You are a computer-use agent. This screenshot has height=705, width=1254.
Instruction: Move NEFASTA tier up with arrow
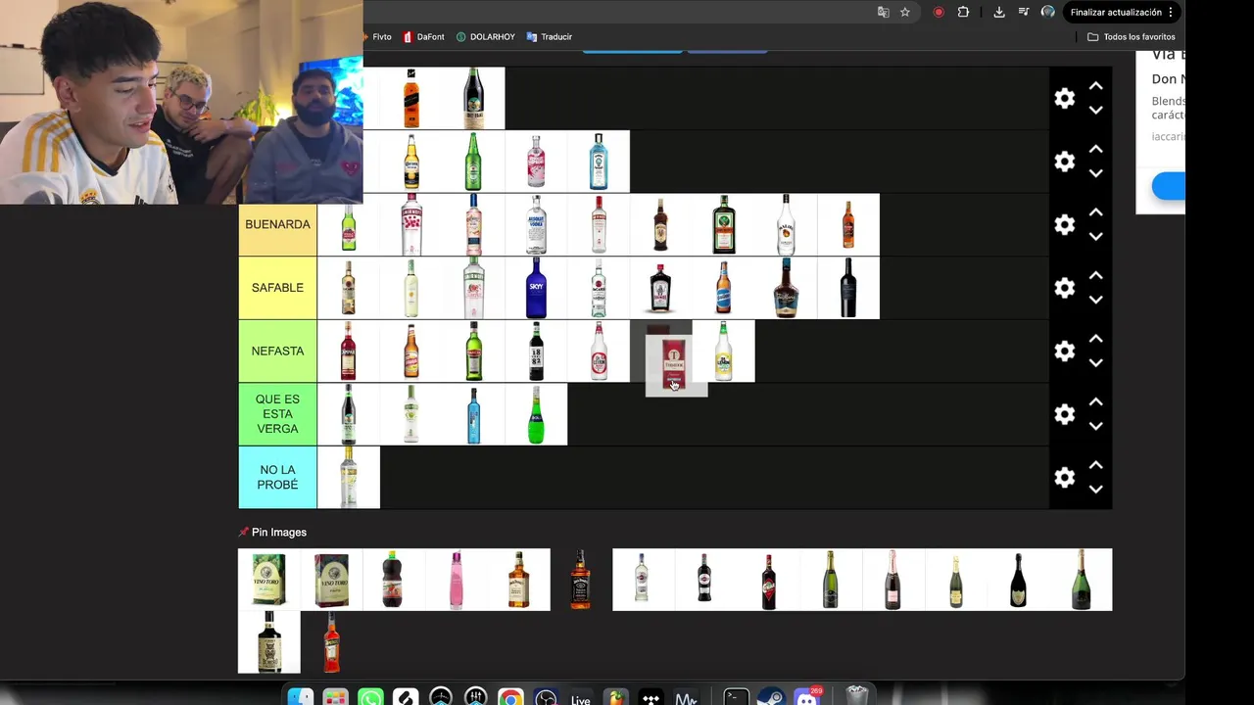tap(1096, 339)
